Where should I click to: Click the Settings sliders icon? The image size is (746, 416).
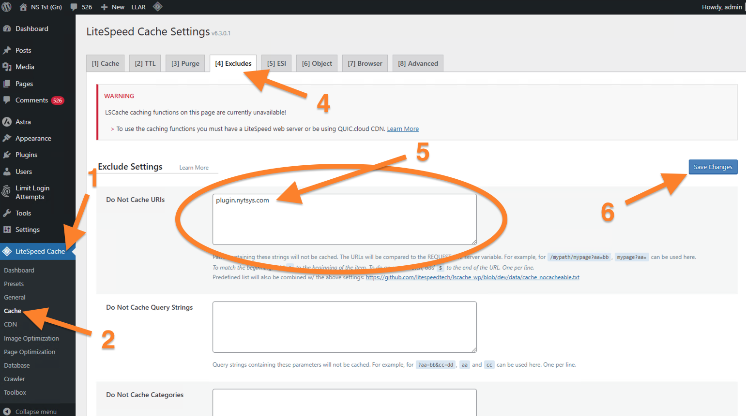[x=7, y=230]
